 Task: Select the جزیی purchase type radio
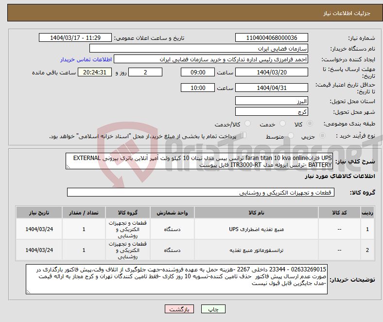[x=322, y=135]
